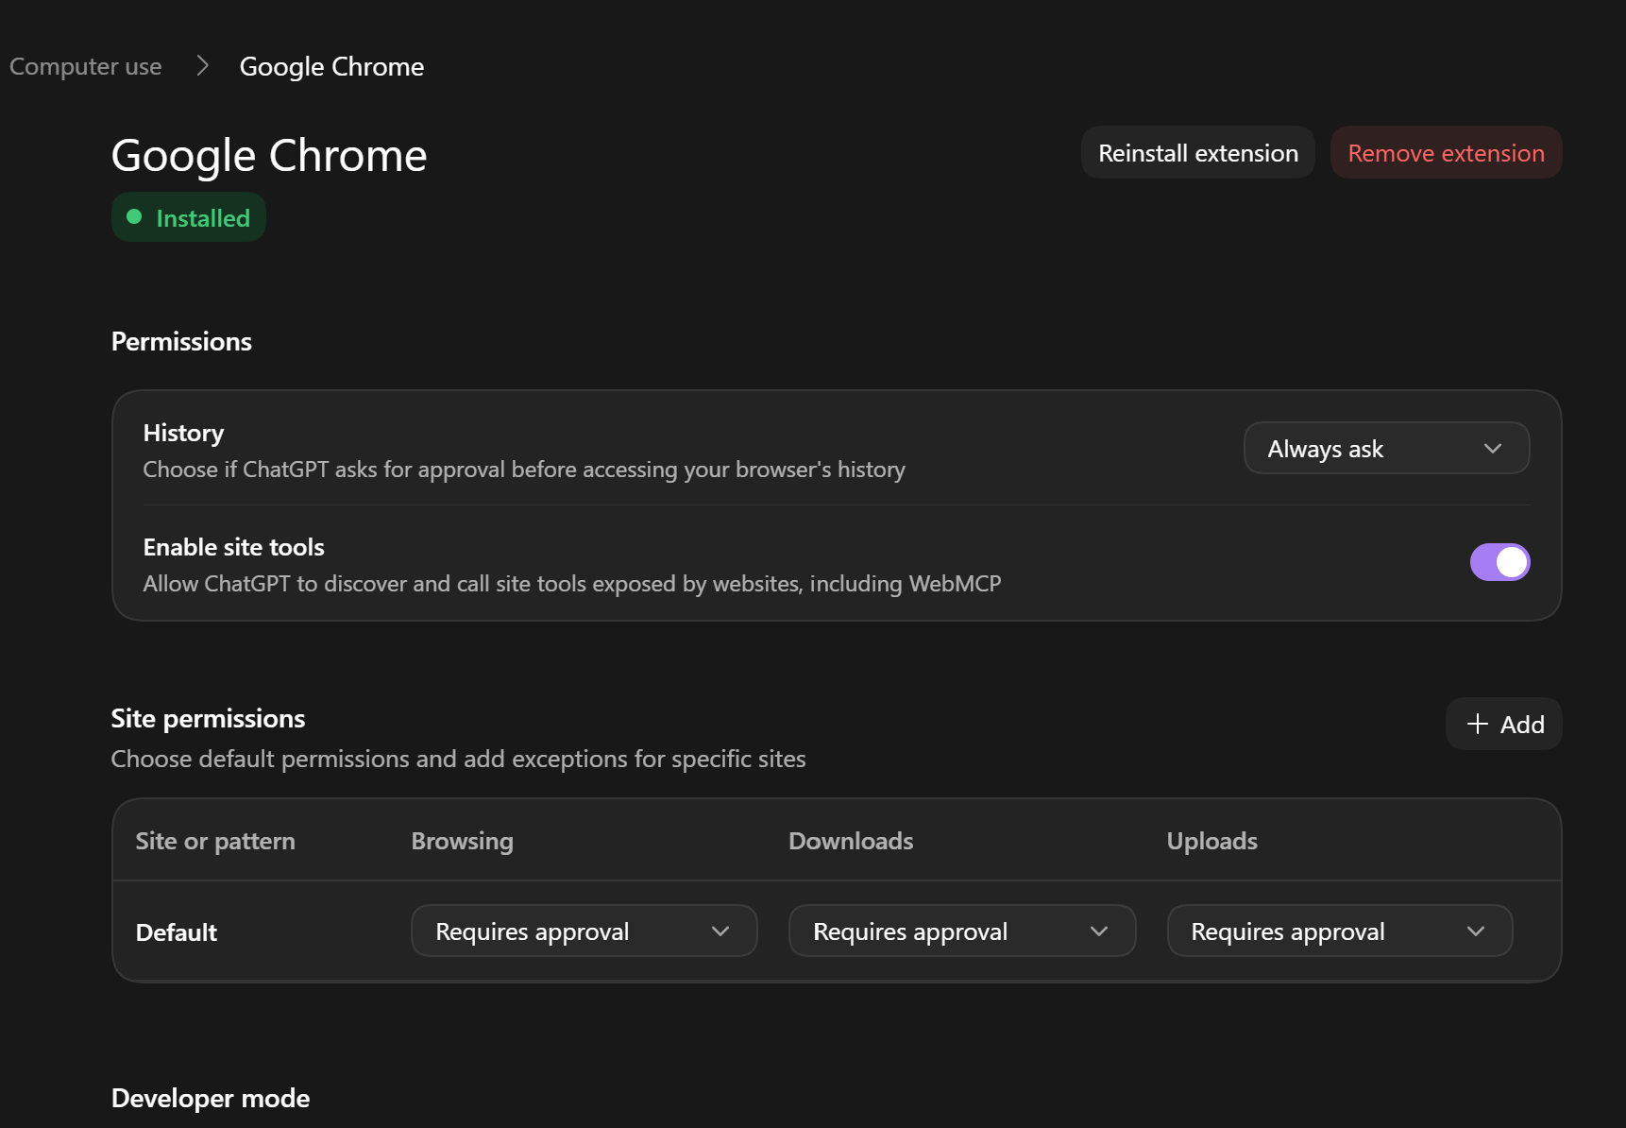Add a new site permission
Image resolution: width=1626 pixels, height=1128 pixels.
click(x=1503, y=725)
